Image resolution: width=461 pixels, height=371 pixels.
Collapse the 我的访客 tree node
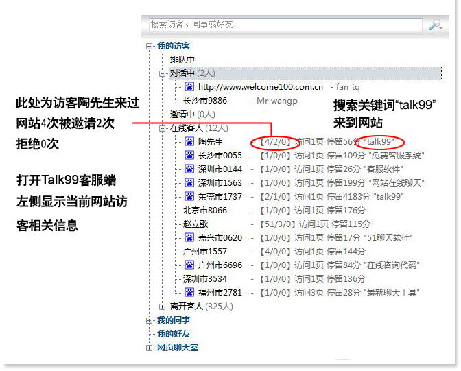[x=150, y=46]
